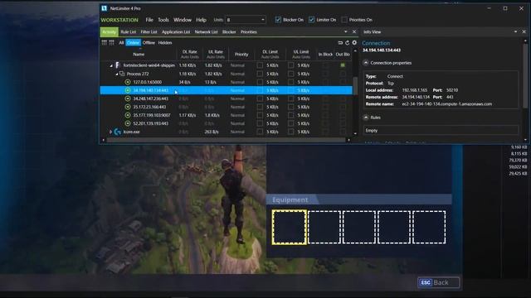The width and height of the screenshot is (531, 298).
Task: Open the File menu
Action: [x=149, y=20]
